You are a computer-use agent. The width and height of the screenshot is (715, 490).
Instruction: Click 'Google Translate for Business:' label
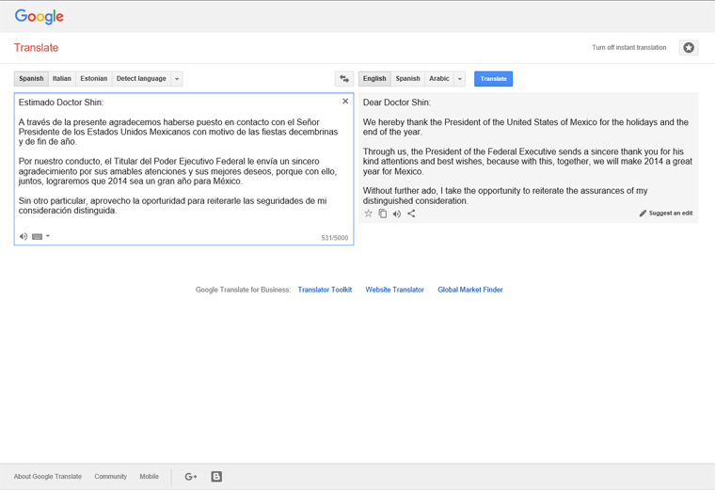click(x=243, y=290)
